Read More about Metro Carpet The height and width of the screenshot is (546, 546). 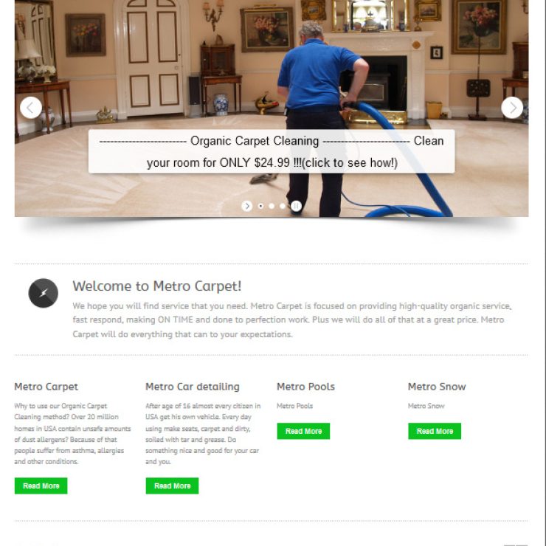point(41,485)
